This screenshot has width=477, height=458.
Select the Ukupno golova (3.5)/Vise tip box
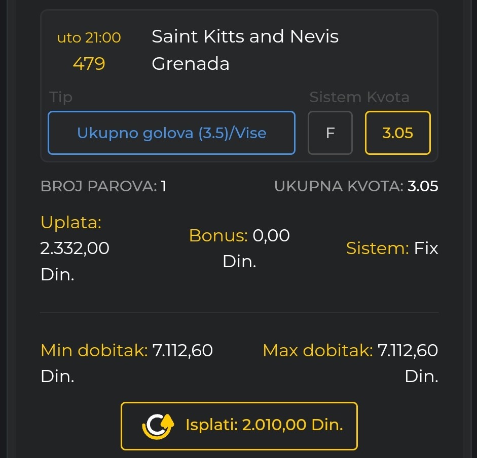[171, 133]
